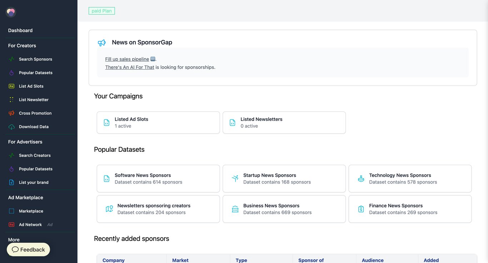
Task: Open the Marketplace menu item
Action: (x=31, y=211)
